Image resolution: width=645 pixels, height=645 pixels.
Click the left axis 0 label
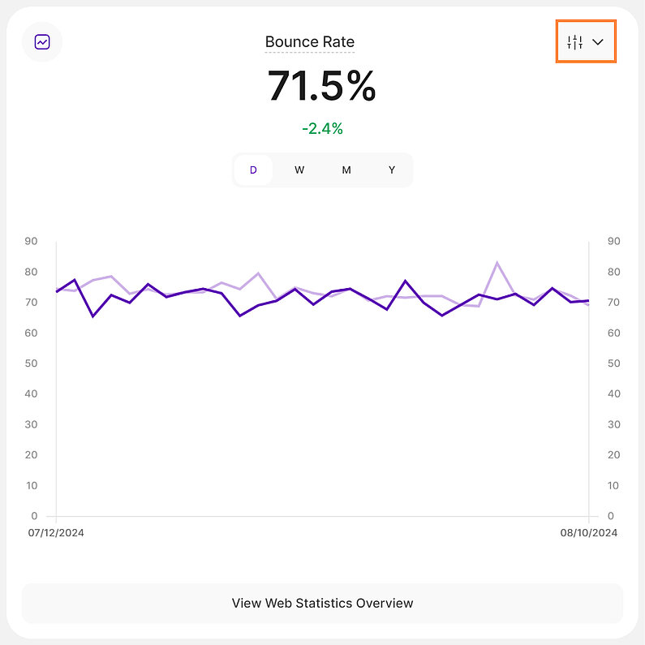(34, 516)
